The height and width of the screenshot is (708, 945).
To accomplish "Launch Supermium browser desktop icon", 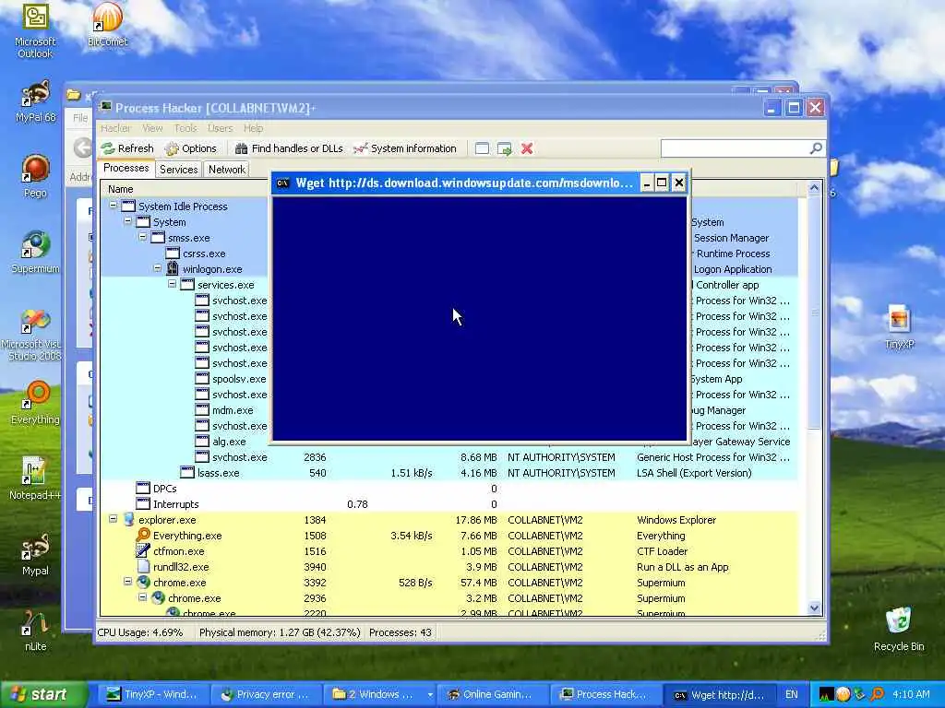I will [x=35, y=253].
